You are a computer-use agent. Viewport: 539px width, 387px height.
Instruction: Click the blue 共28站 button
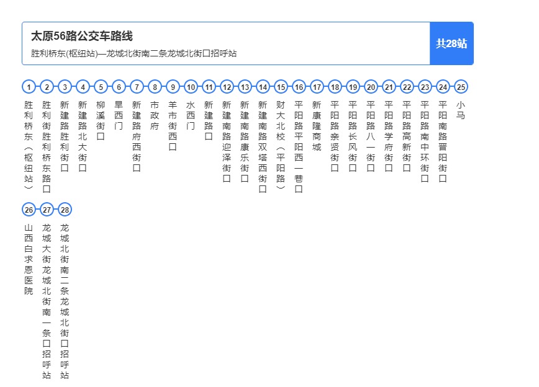[451, 43]
